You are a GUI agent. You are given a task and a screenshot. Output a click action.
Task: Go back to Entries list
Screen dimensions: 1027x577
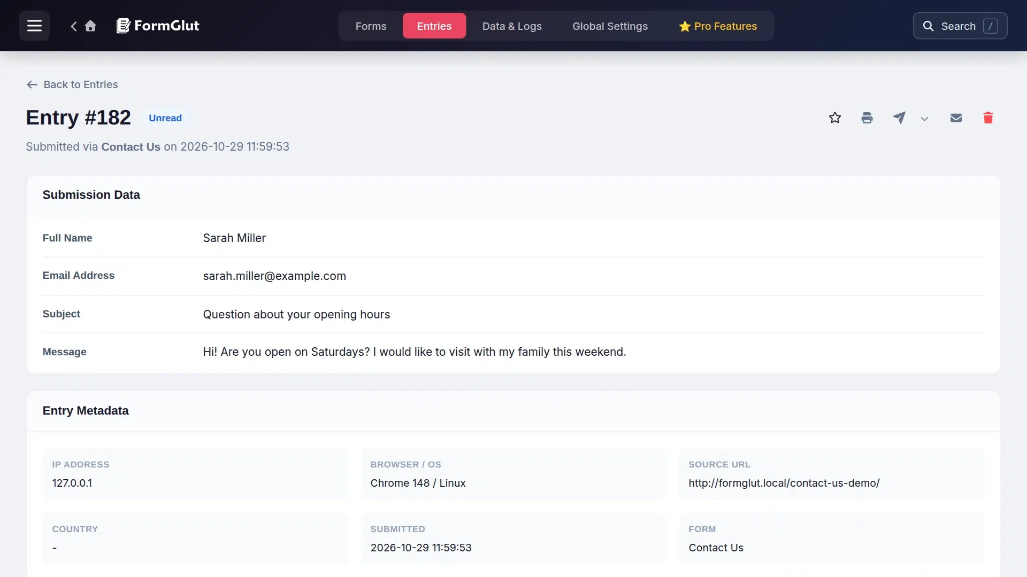coord(72,84)
